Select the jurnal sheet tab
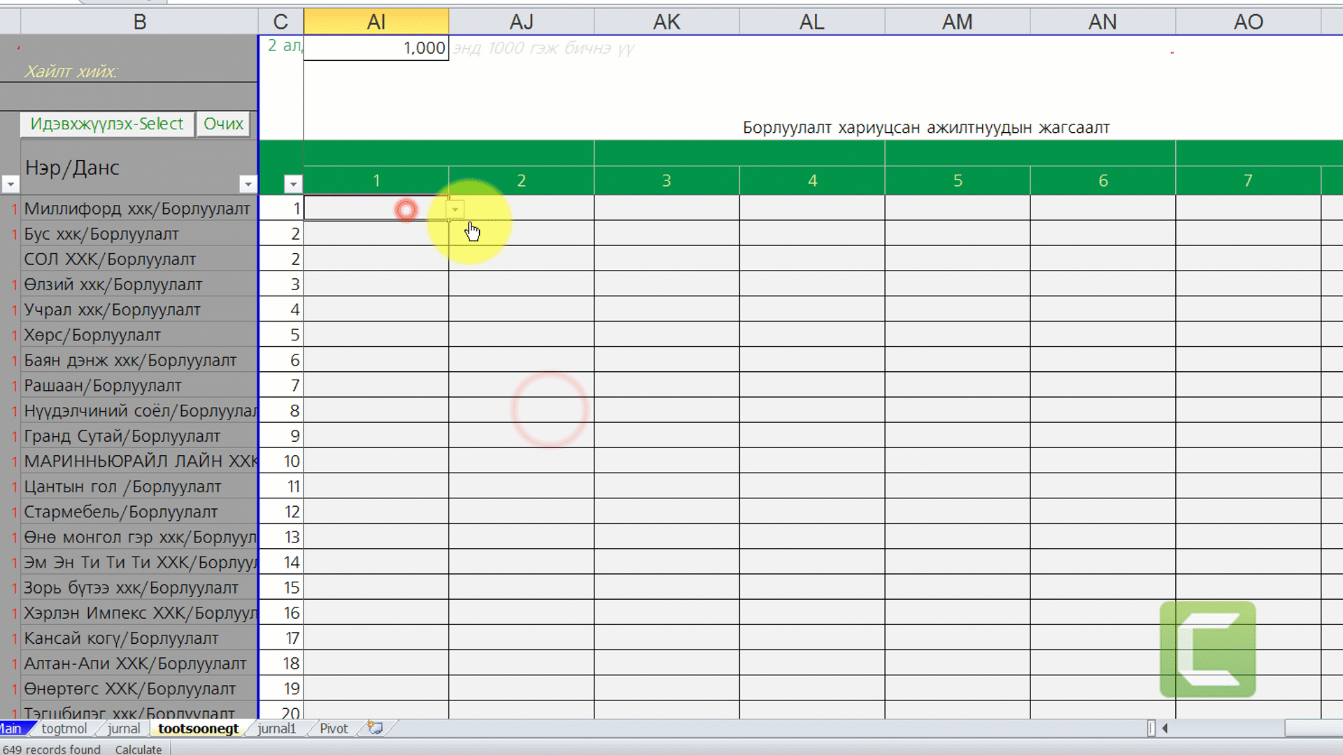1343x755 pixels. [x=124, y=728]
